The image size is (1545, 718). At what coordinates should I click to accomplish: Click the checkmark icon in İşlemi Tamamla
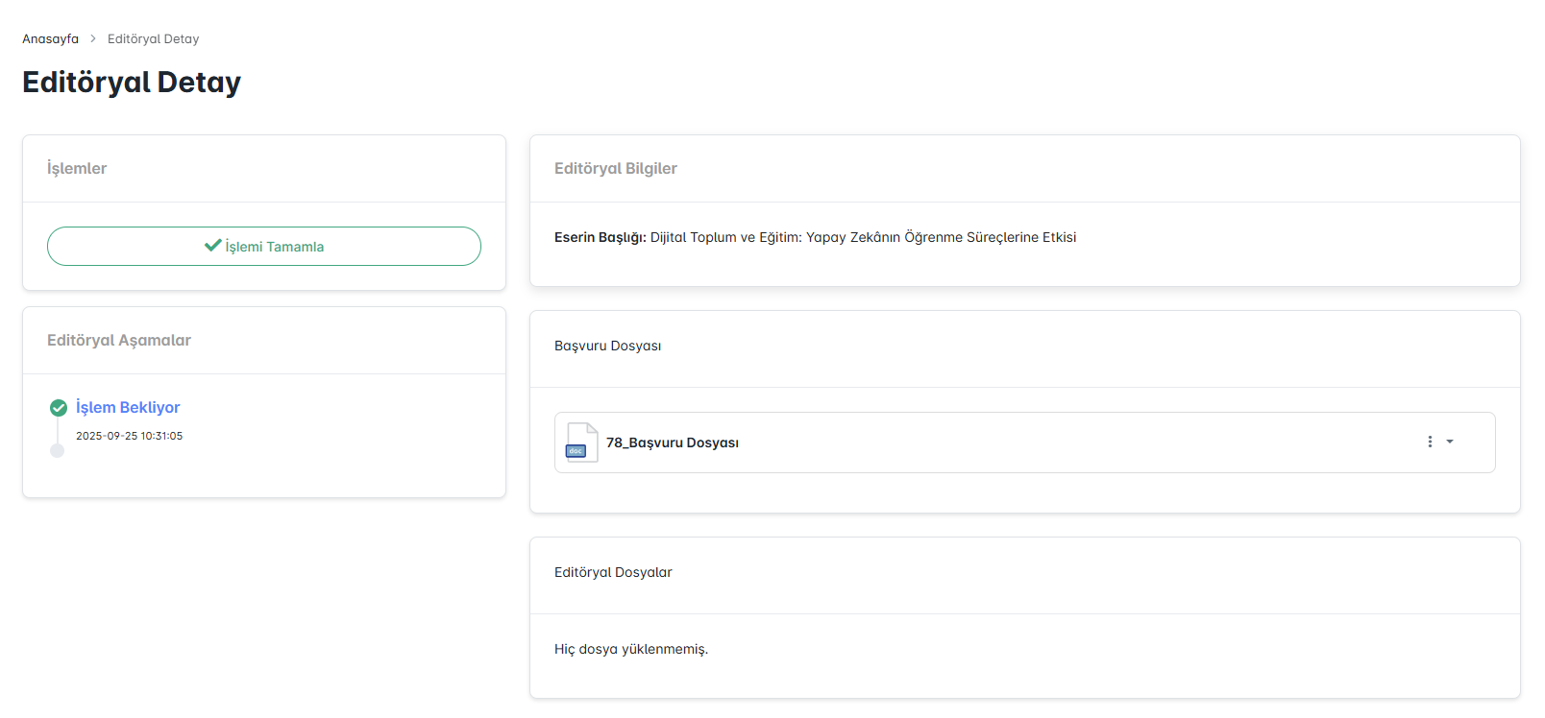[x=212, y=246]
